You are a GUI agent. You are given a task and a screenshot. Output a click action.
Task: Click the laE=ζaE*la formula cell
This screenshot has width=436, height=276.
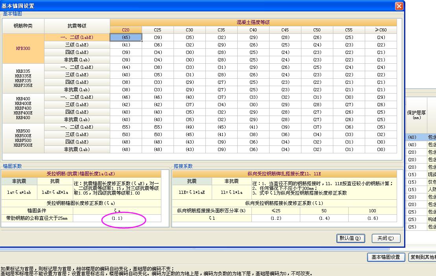pyautogui.click(x=55, y=192)
